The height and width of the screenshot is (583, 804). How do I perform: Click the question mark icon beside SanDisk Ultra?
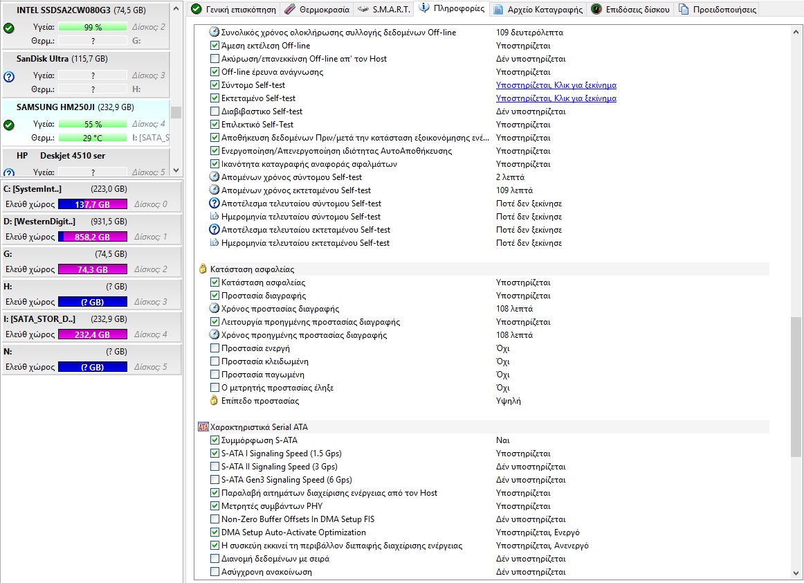pos(8,76)
